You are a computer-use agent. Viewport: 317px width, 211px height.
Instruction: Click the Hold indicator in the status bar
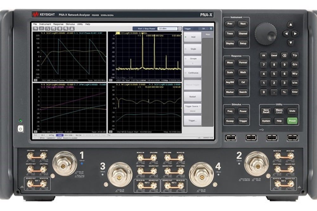point(60,135)
